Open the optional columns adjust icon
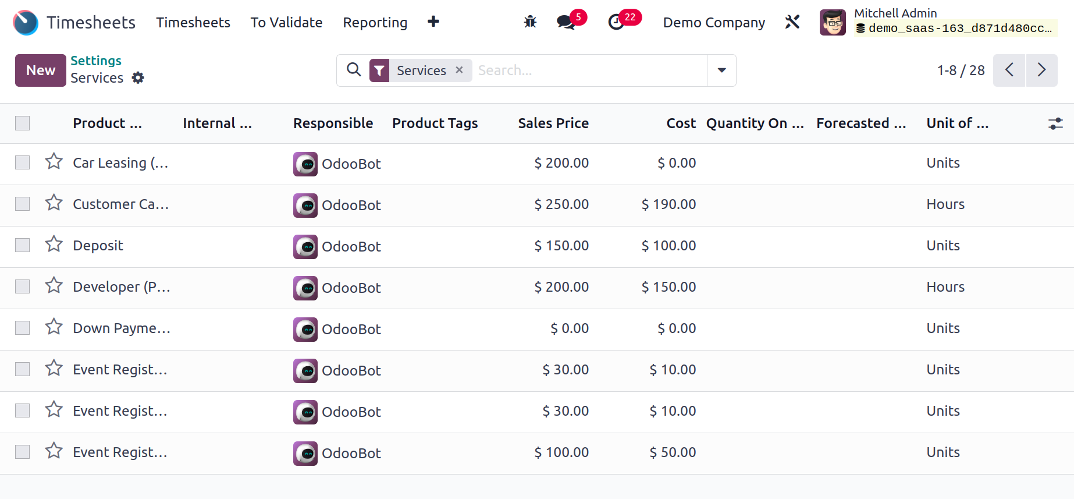The height and width of the screenshot is (499, 1074). tap(1055, 123)
